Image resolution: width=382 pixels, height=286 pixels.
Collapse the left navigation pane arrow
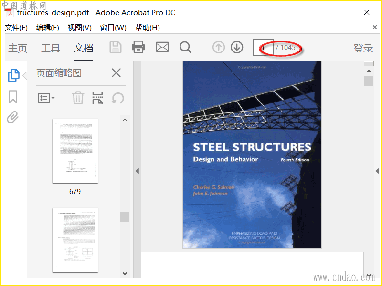coord(137,171)
